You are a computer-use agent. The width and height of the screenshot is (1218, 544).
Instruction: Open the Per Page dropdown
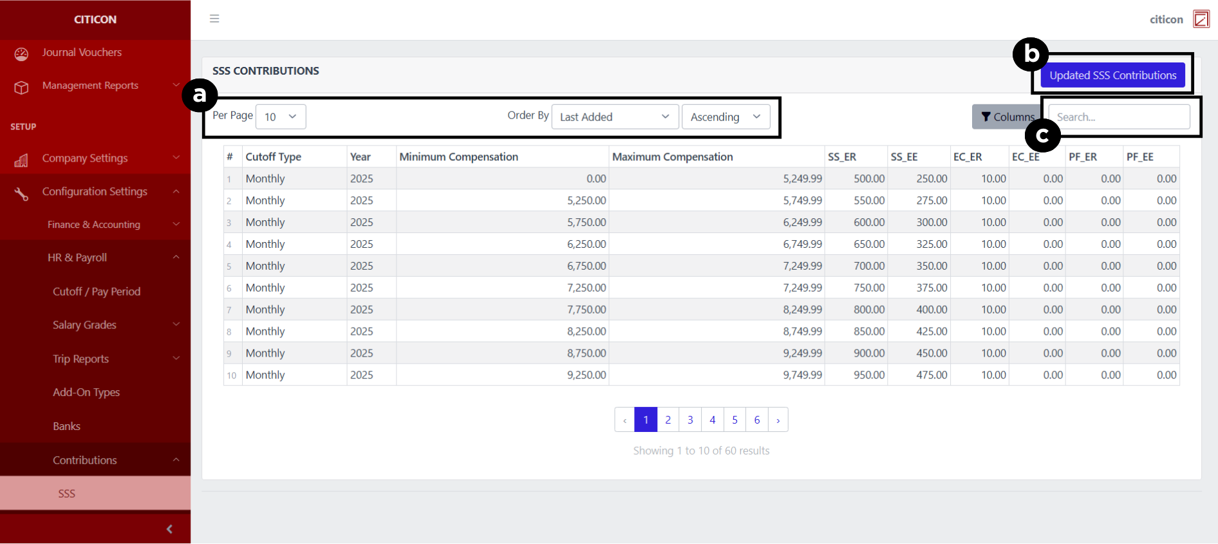click(x=281, y=117)
